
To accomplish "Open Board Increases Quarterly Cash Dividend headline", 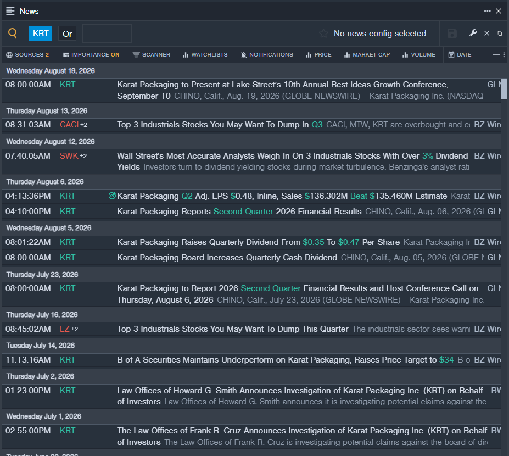I will 227,258.
